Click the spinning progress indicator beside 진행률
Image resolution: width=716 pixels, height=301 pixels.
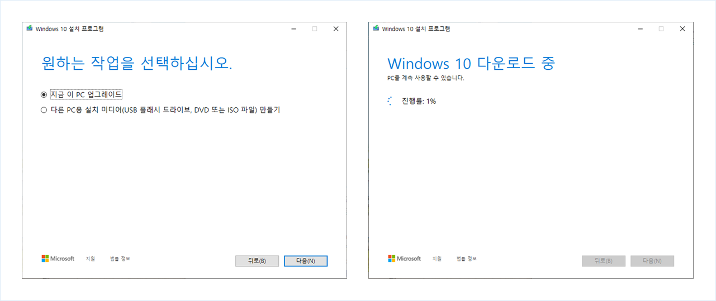coord(390,101)
